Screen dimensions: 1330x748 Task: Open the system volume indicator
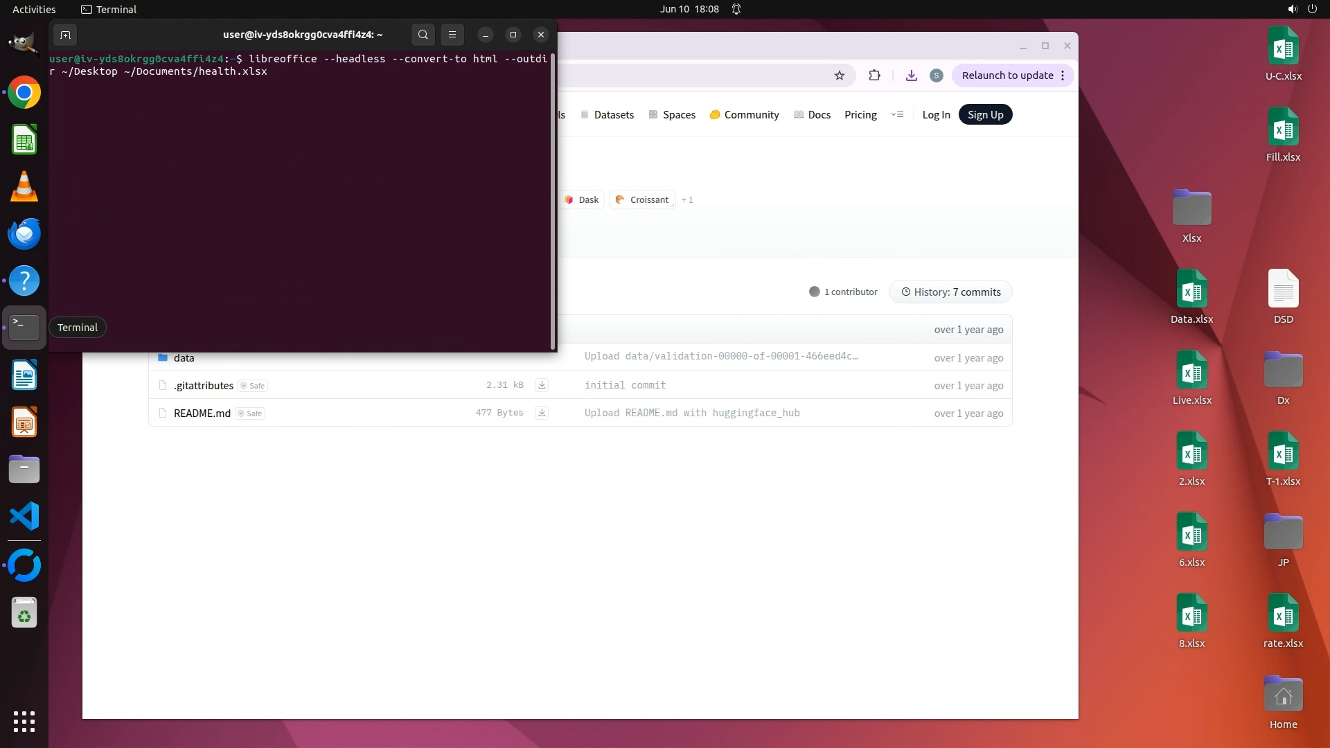[1292, 9]
